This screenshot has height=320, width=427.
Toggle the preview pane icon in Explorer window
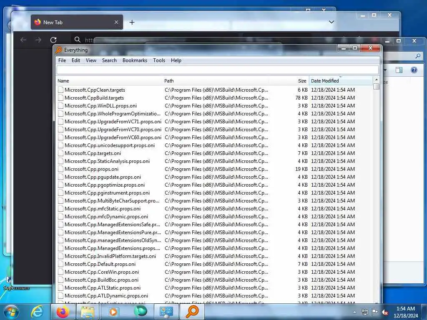tap(399, 70)
